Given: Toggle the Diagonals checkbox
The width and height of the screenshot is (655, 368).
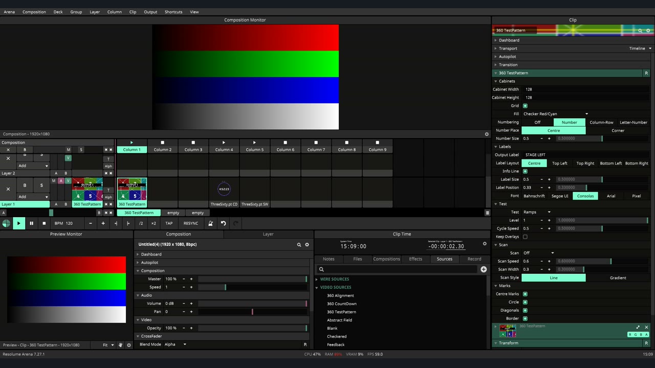Looking at the screenshot, I should coord(525,310).
